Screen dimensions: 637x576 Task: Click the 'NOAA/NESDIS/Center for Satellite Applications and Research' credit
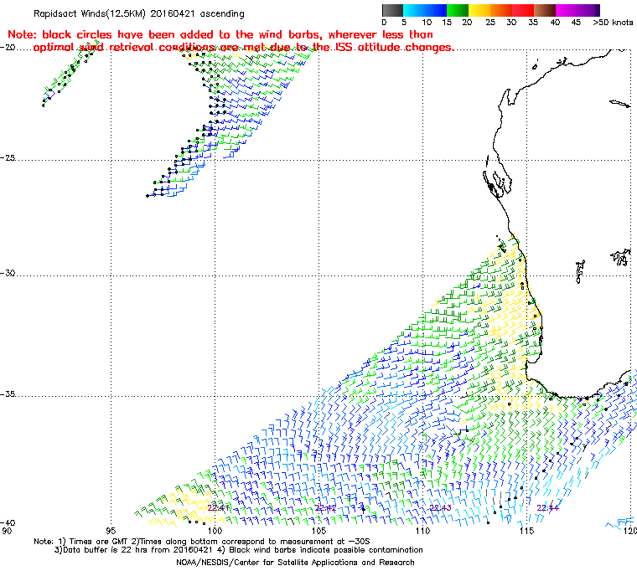295,563
